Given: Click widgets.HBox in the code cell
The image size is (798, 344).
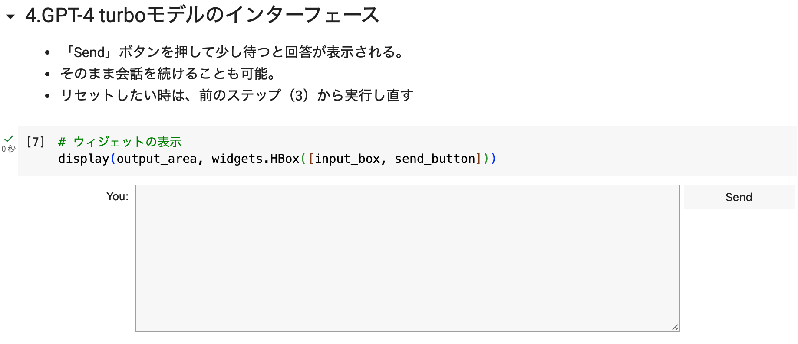Looking at the screenshot, I should [255, 159].
